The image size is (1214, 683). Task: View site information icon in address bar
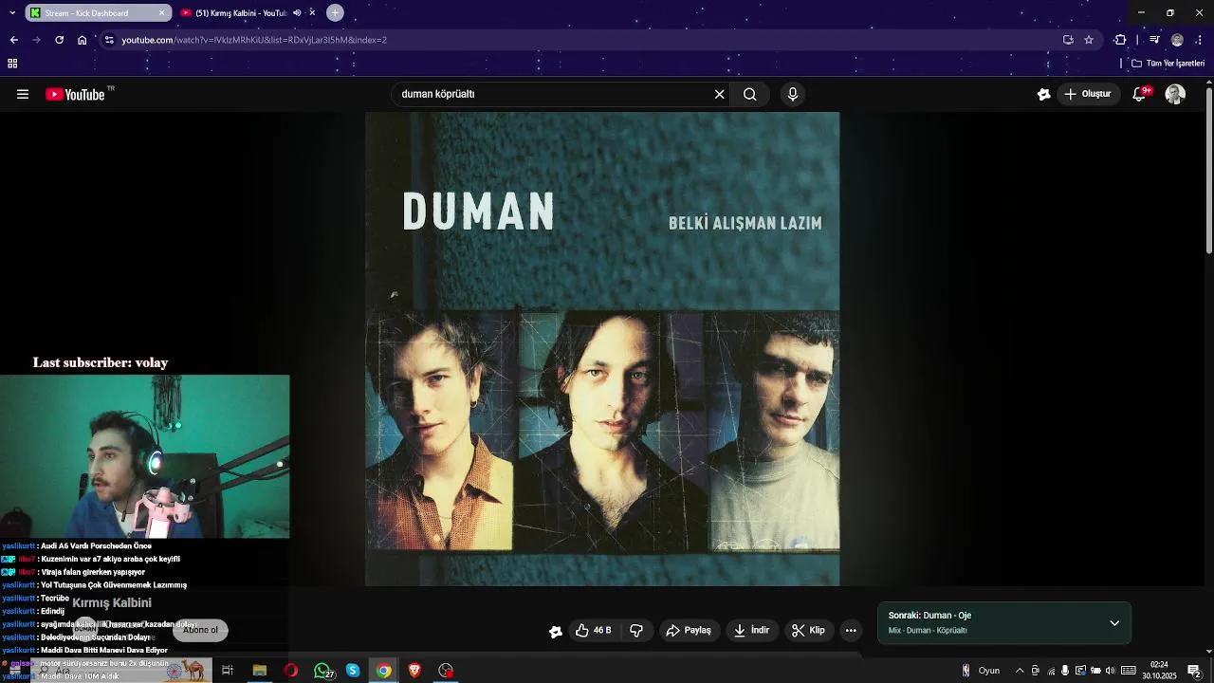click(109, 40)
